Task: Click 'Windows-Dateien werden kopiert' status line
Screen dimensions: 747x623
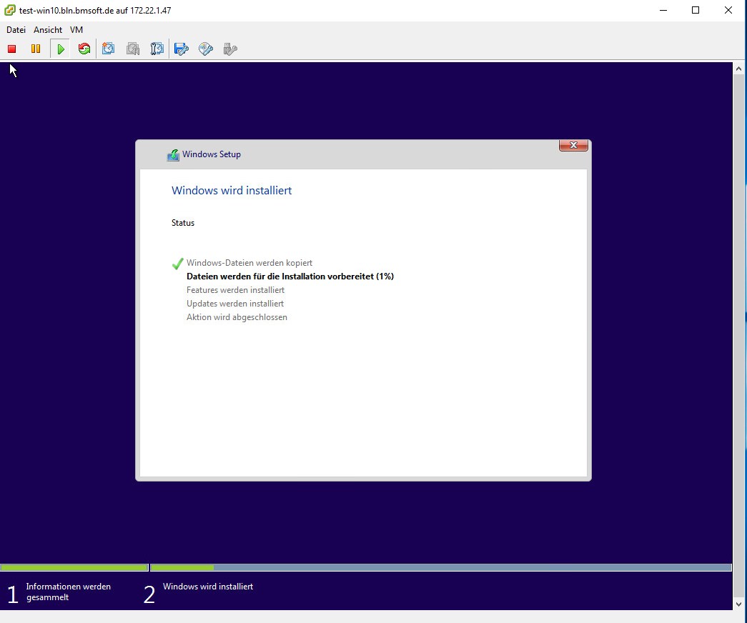Action: pos(249,263)
